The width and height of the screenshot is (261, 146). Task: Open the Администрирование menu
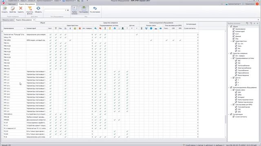pyautogui.click(x=44, y=1)
